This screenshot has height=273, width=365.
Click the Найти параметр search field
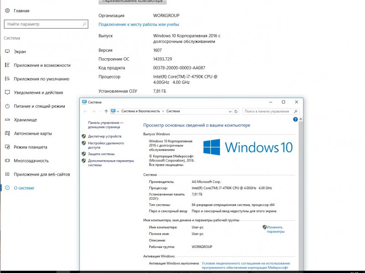pyautogui.click(x=46, y=24)
